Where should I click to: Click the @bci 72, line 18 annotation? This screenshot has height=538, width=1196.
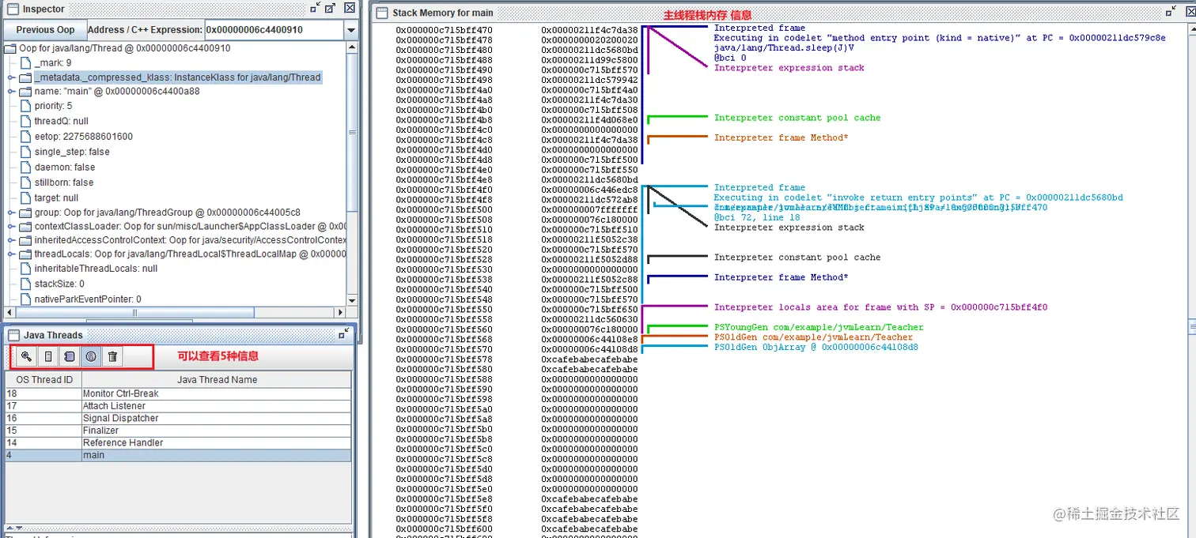click(x=757, y=216)
